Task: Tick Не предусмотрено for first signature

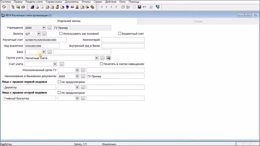Action: [x=59, y=82]
